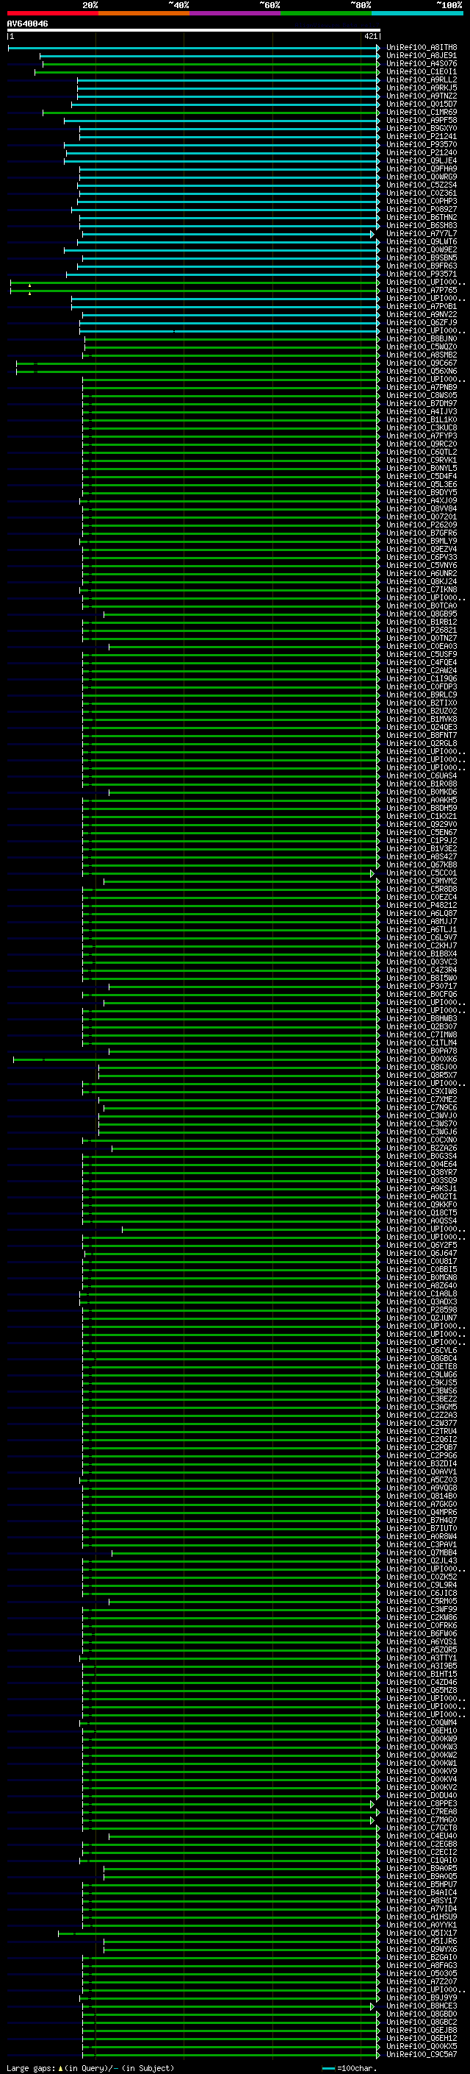
Task: Click the Large gaps legend text
Action: coord(90,2068)
